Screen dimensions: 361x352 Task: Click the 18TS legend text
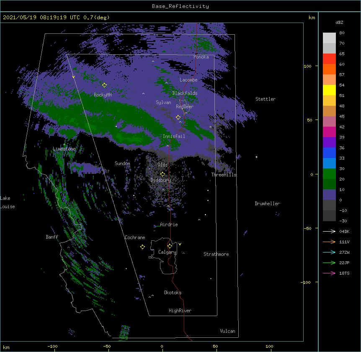tap(344, 273)
